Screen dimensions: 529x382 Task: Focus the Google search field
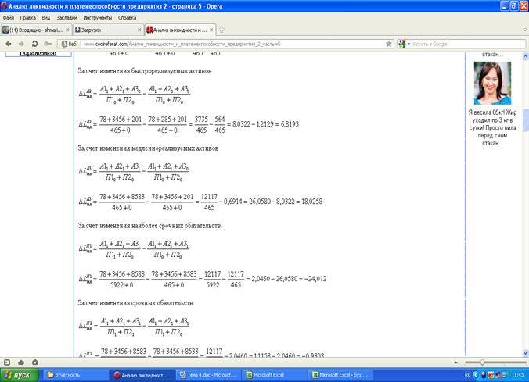(468, 44)
